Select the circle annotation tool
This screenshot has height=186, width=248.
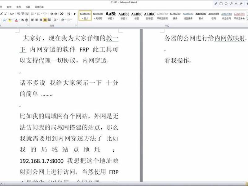point(226,4)
